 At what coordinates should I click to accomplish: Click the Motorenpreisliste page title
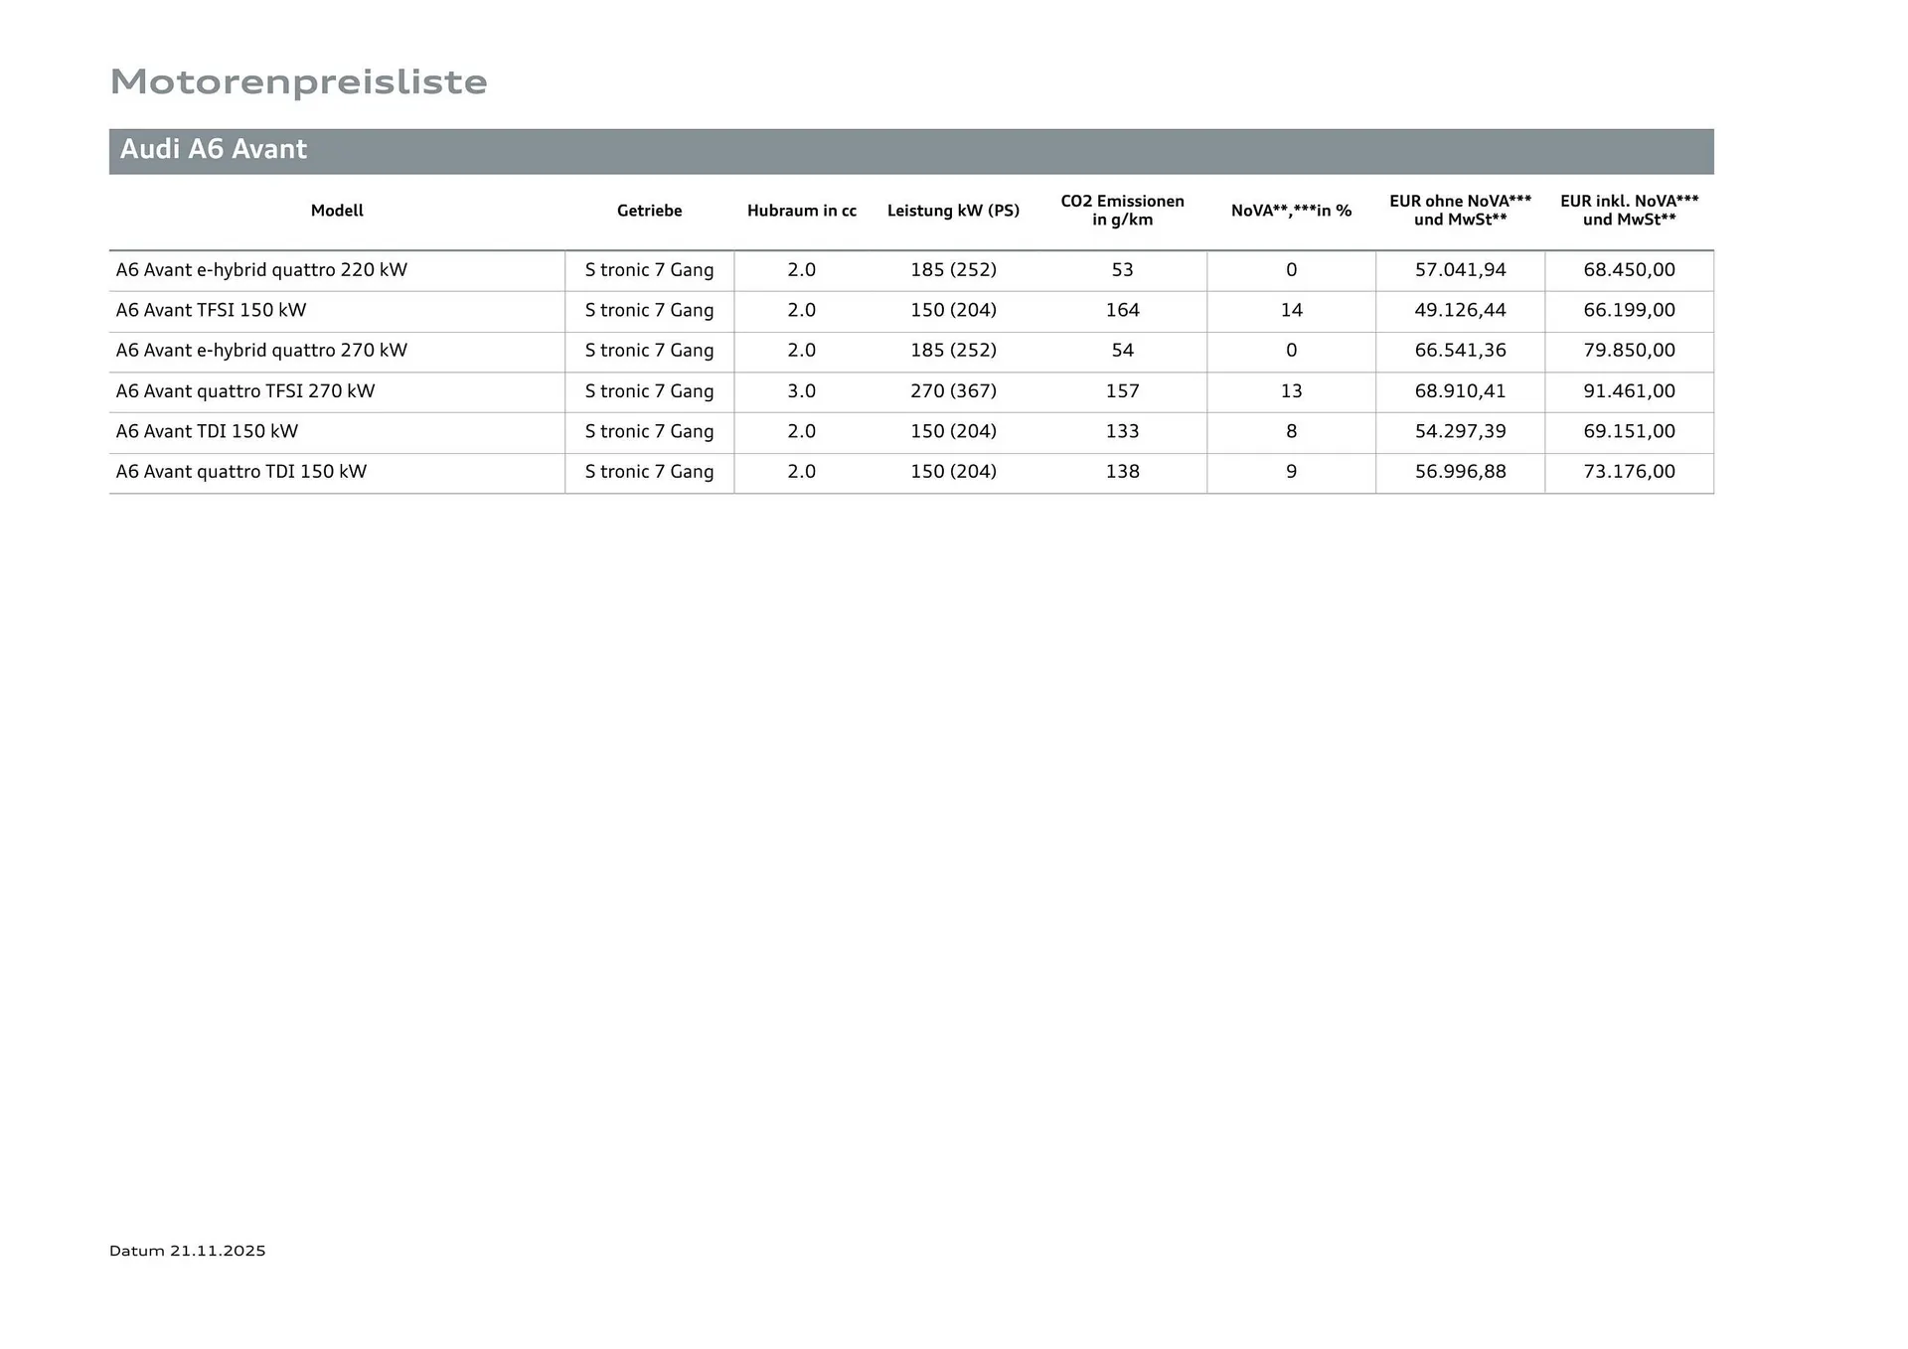point(298,81)
